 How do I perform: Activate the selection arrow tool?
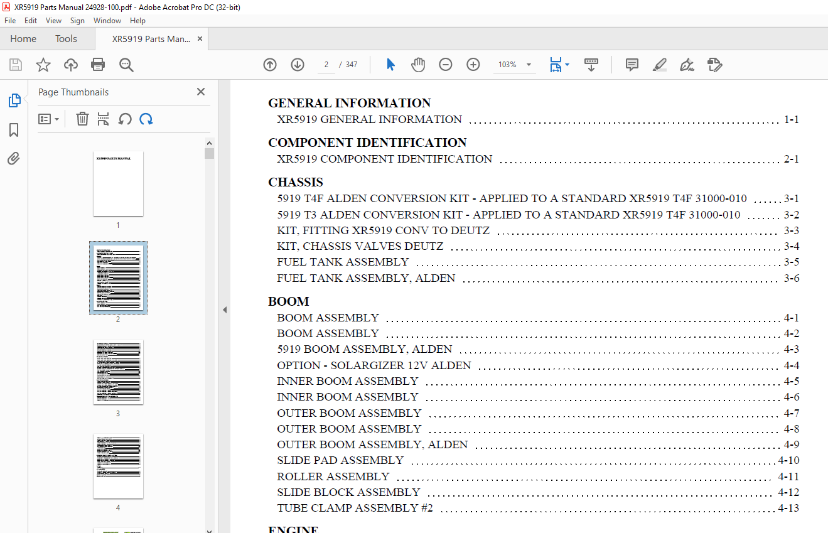390,65
